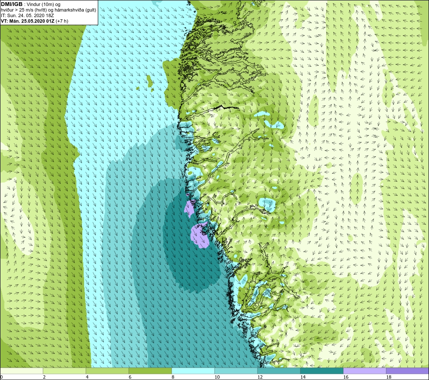Click the 14–16 m/s dark teal swatch
This screenshot has height=380, width=429.
click(x=322, y=371)
